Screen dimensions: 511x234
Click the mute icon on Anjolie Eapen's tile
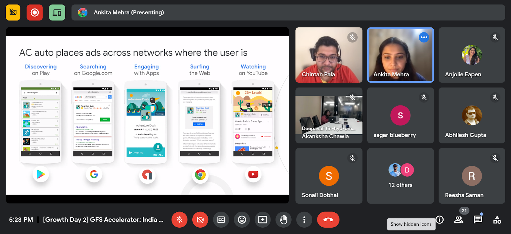tap(495, 37)
